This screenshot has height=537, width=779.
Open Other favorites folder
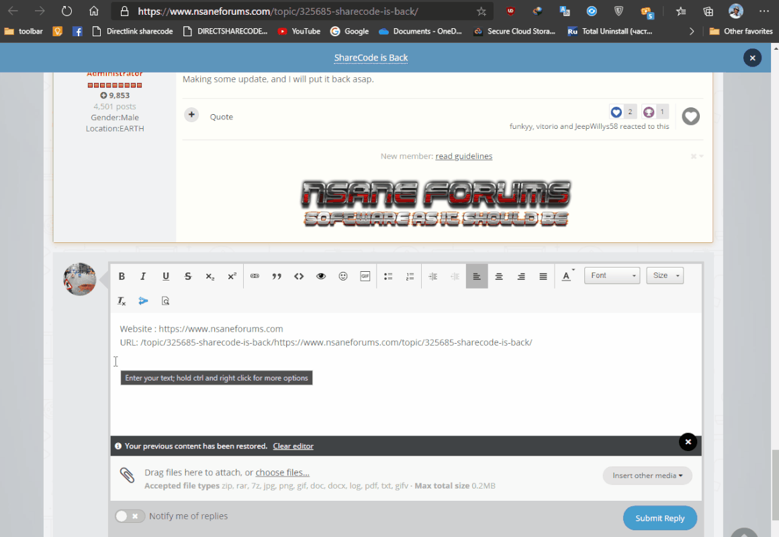click(x=741, y=32)
